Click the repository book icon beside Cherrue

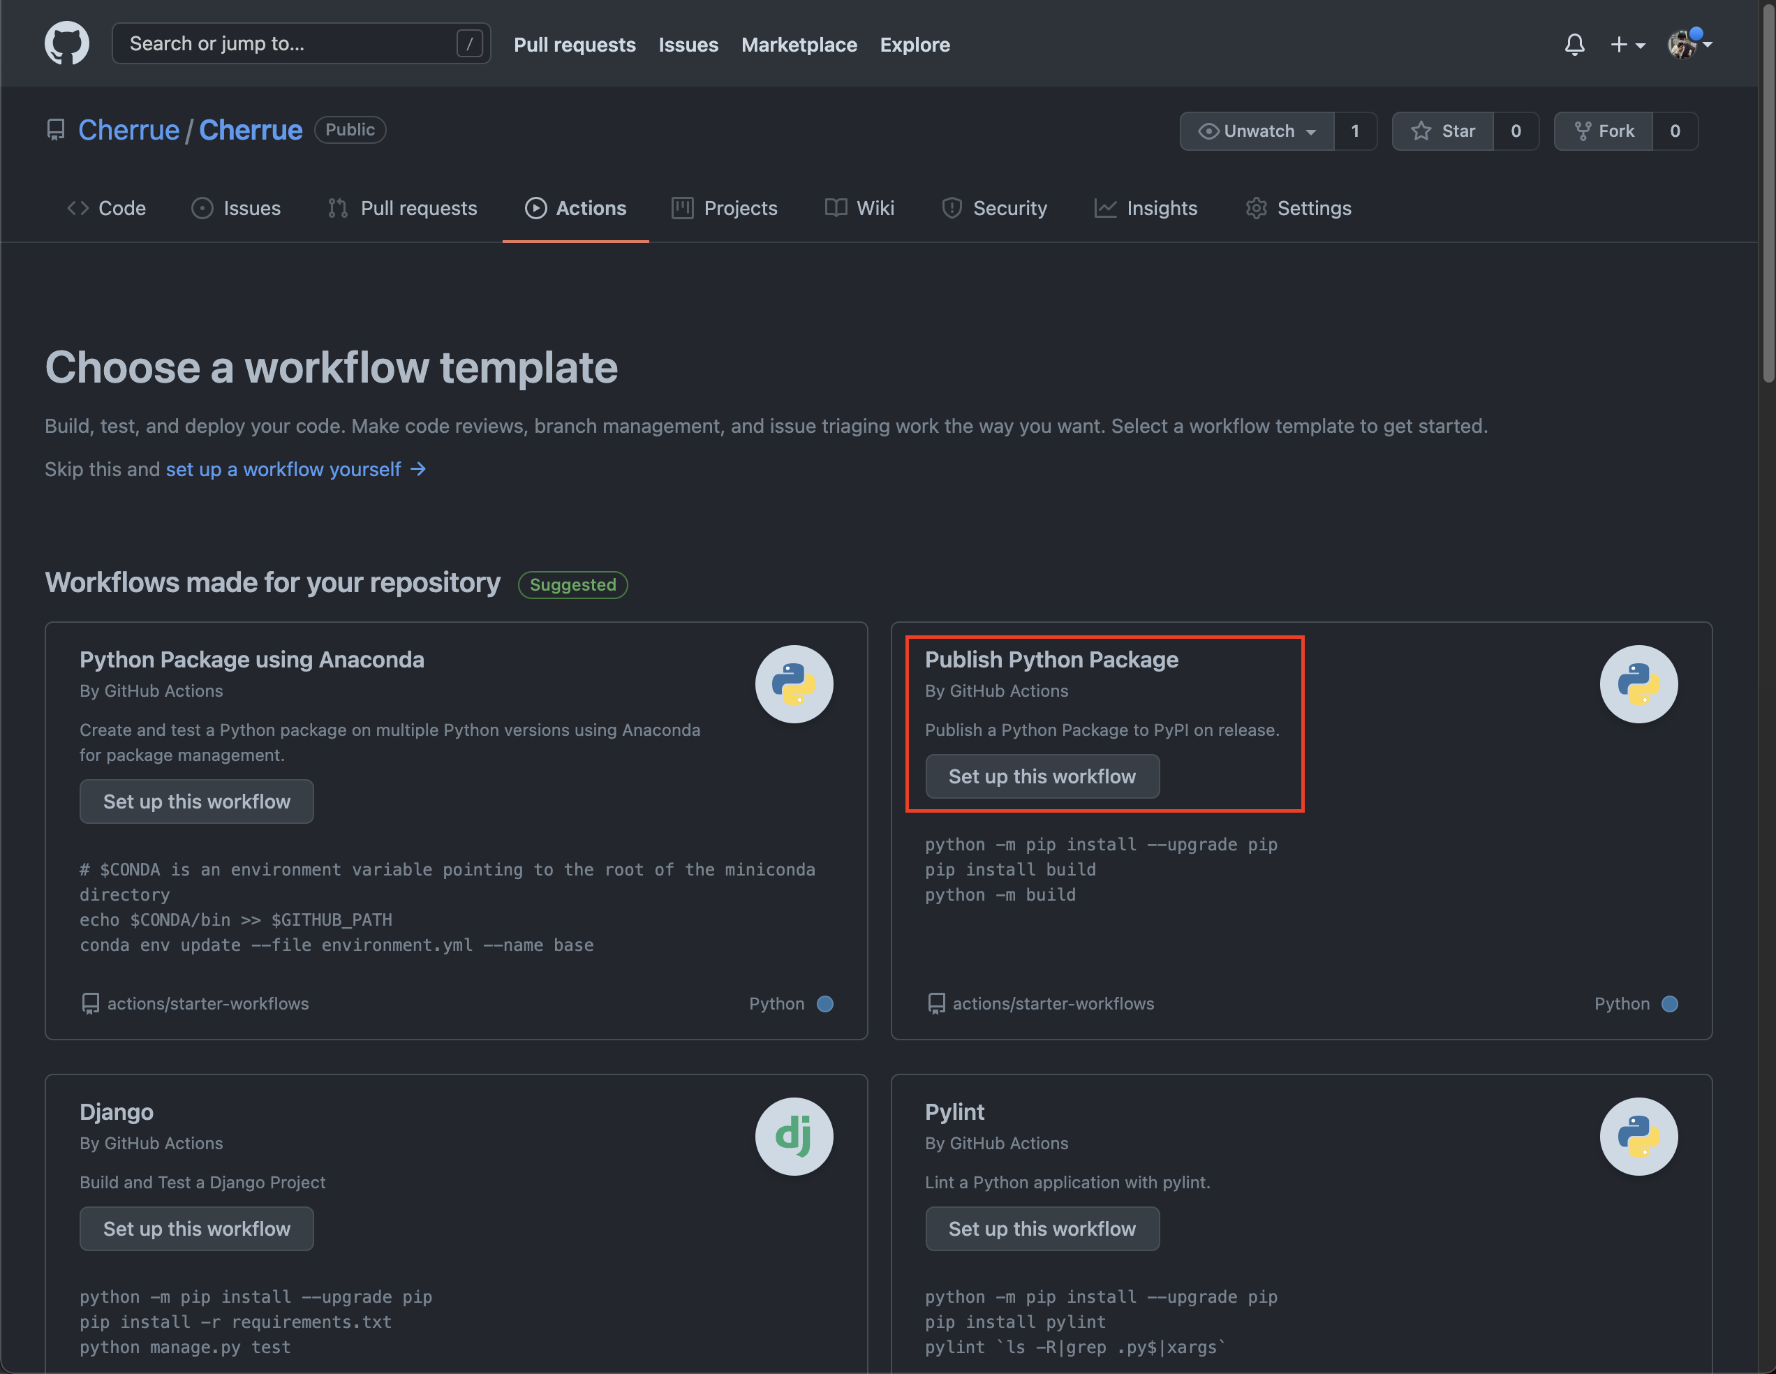click(x=55, y=130)
